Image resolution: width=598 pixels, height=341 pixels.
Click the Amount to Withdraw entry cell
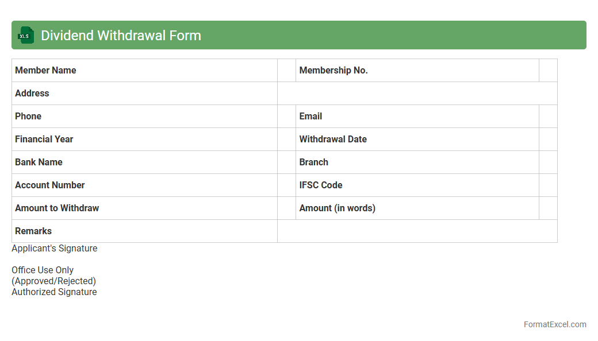[x=286, y=208]
